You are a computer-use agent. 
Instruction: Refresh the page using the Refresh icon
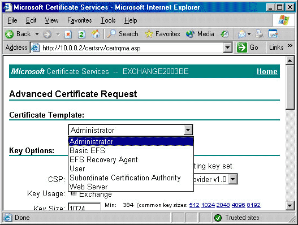point(82,34)
